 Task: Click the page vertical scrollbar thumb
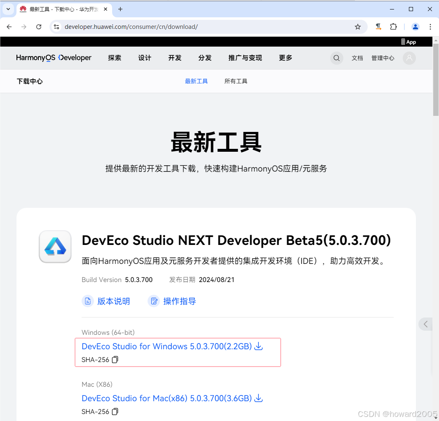436,80
